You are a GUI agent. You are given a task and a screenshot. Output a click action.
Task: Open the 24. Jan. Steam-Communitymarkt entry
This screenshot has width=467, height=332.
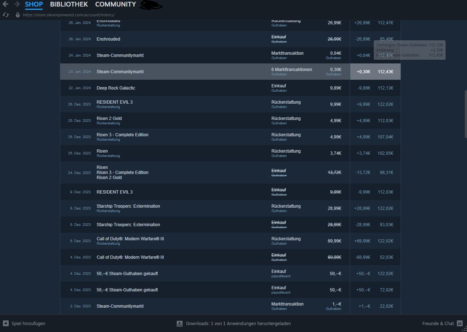(230, 55)
